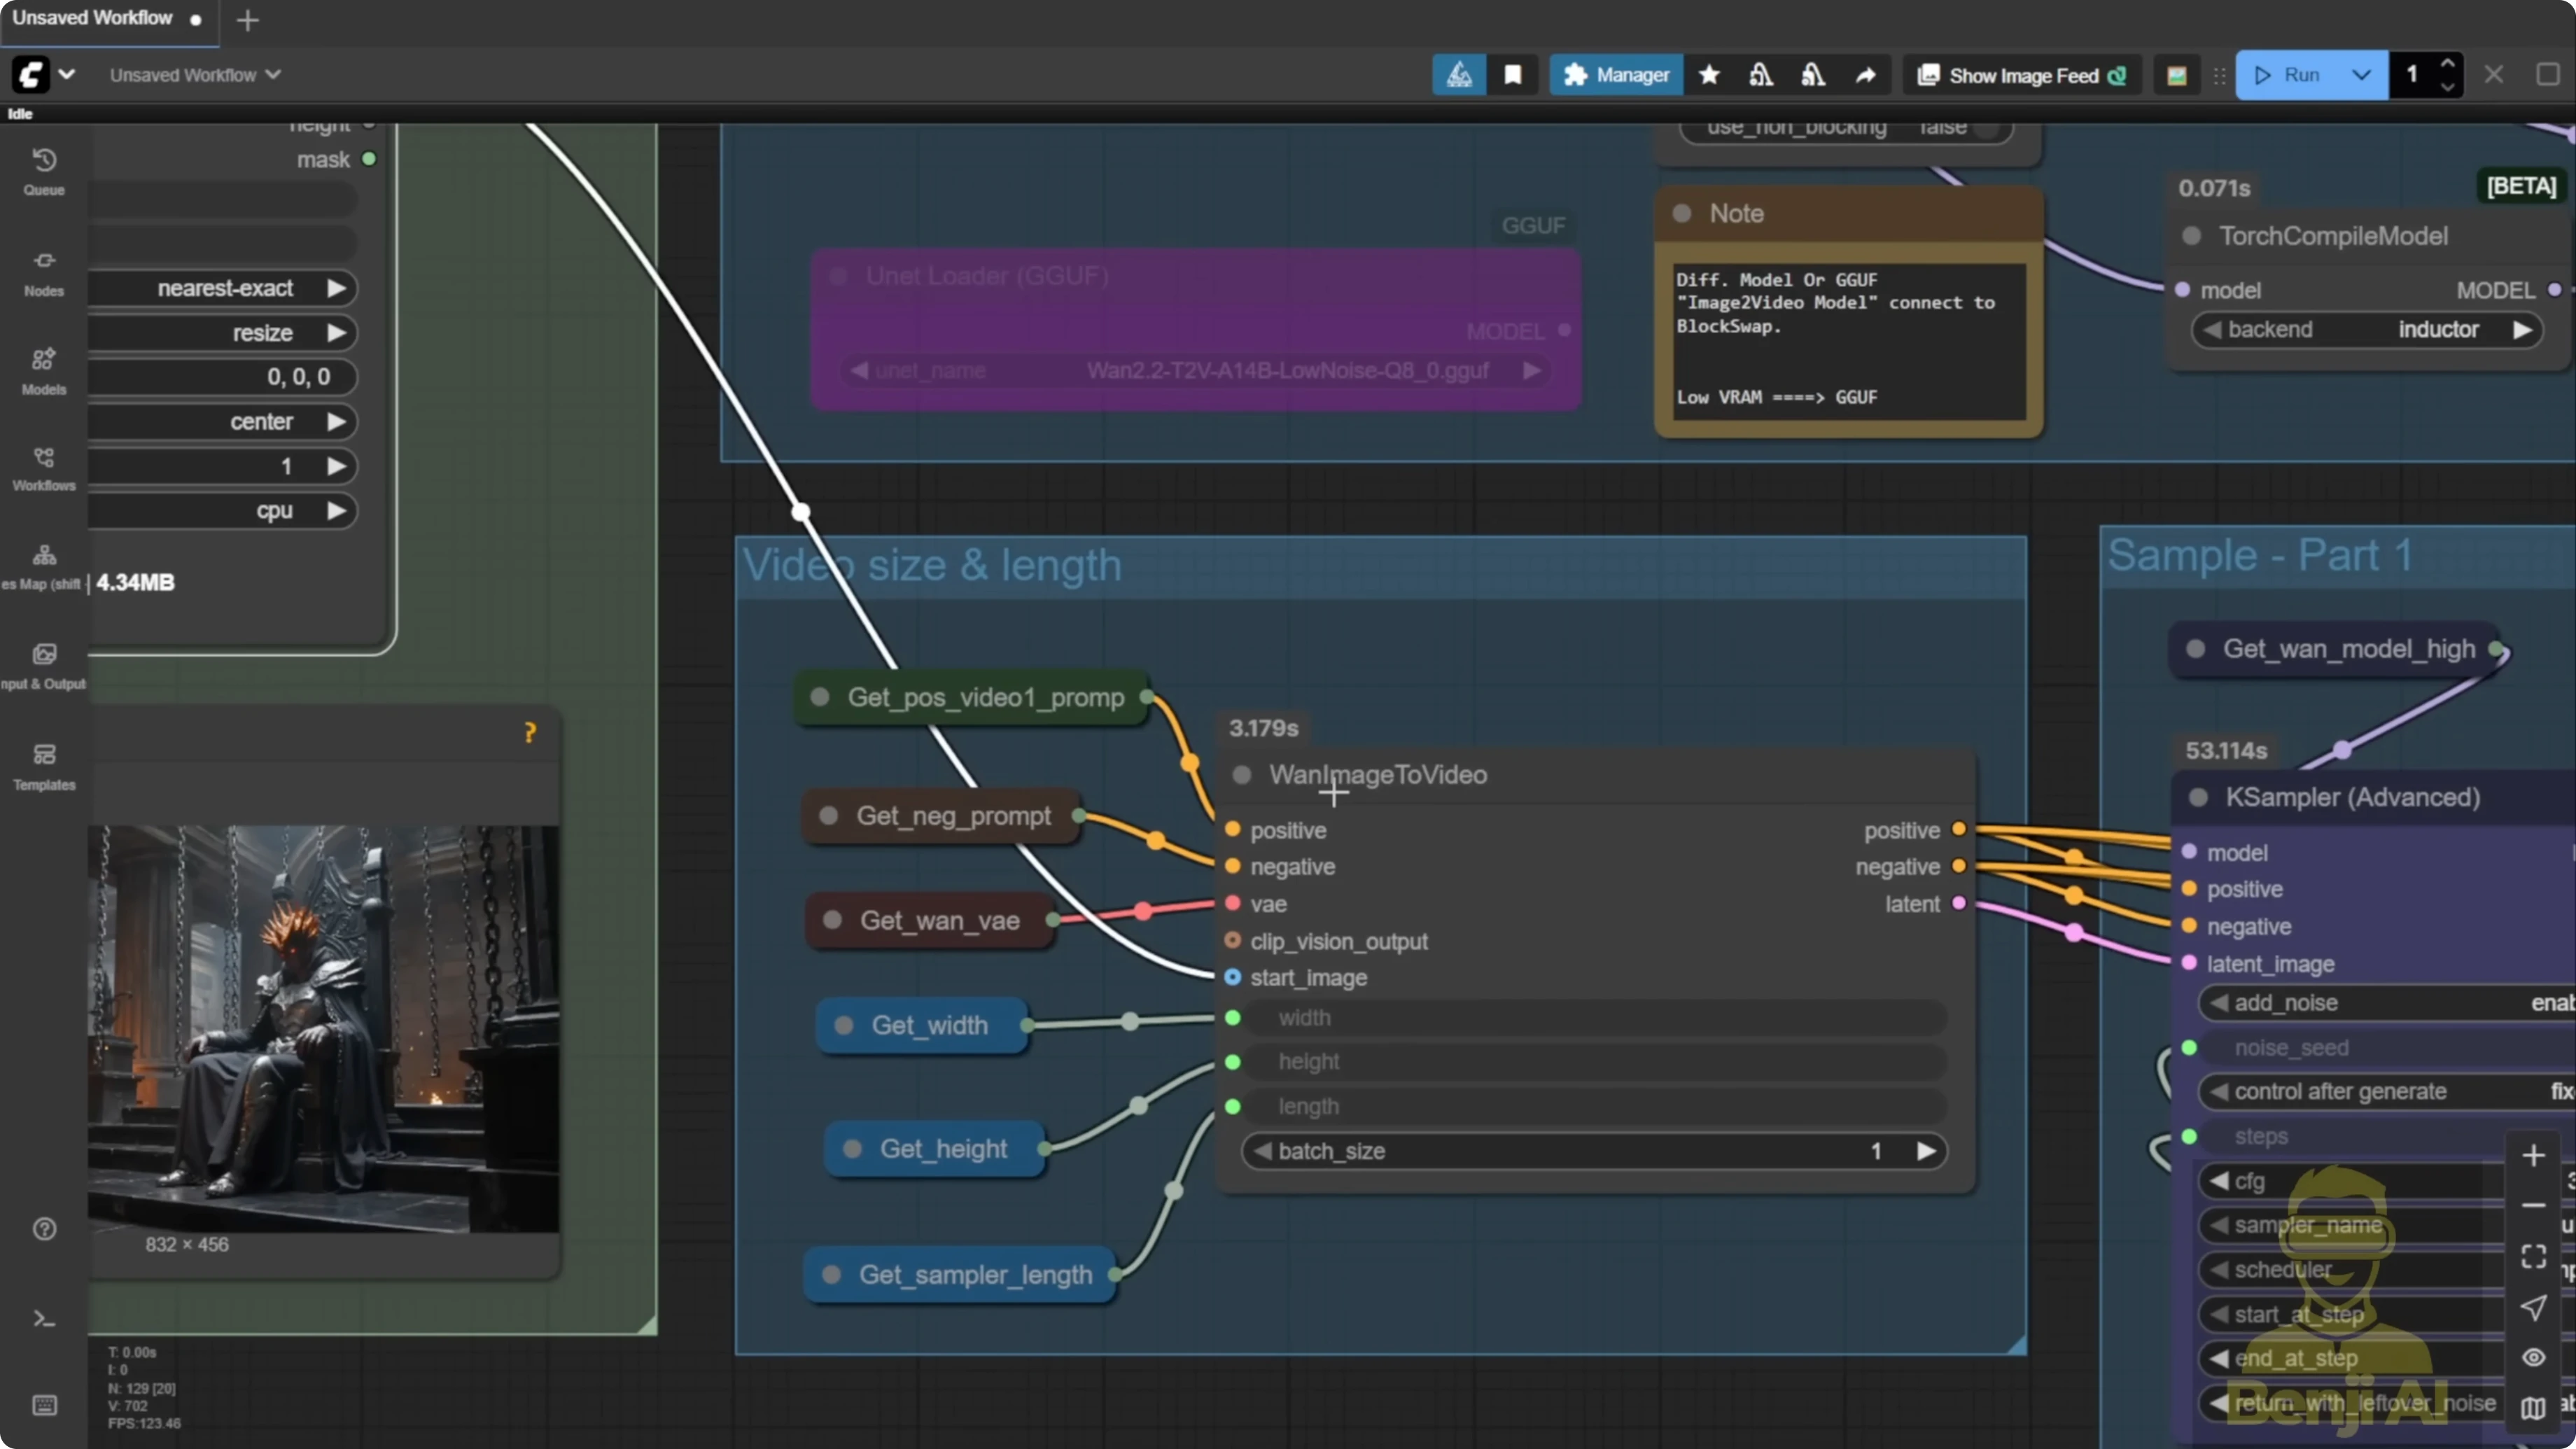
Task: Increase batch_size on WanImageToVideo node
Action: tap(1925, 1151)
